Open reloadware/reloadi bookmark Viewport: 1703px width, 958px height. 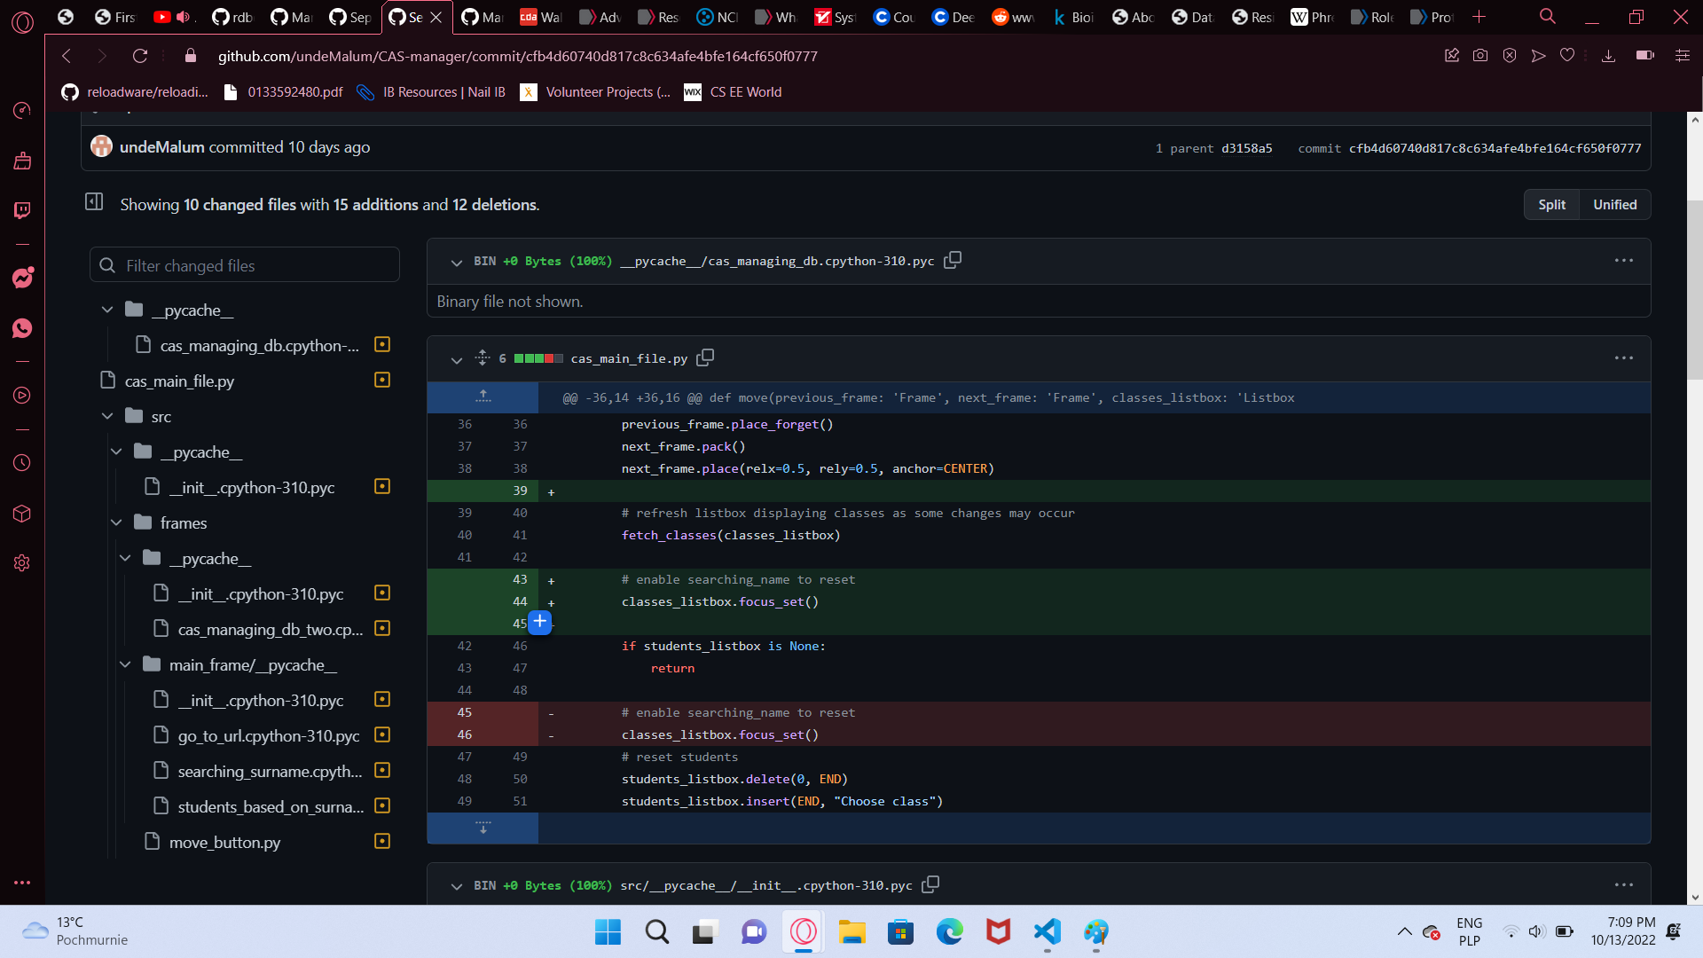(135, 91)
